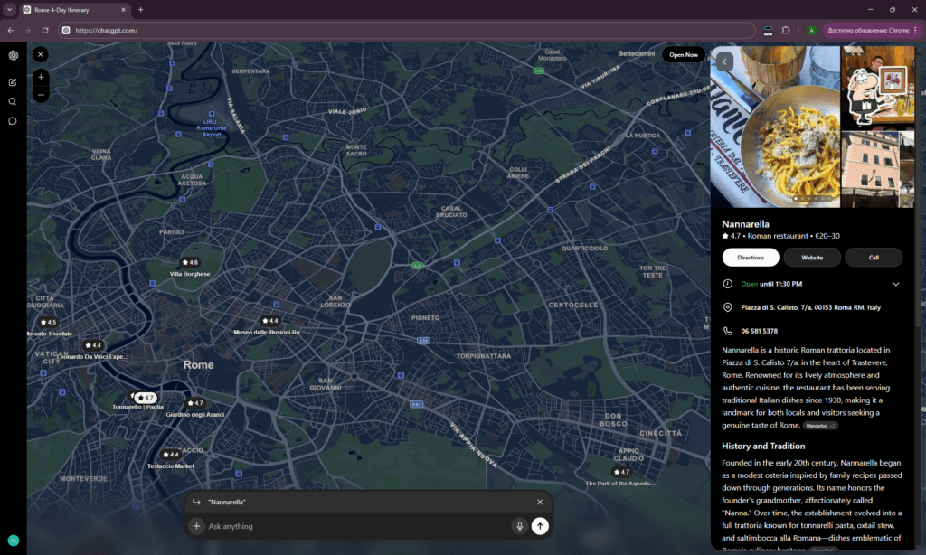Screen dimensions: 926x555
Task: Open a new browser tab
Action: point(140,10)
